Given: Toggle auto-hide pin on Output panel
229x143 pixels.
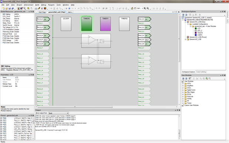Looking at the screenshot, I should pyautogui.click(x=178, y=110).
